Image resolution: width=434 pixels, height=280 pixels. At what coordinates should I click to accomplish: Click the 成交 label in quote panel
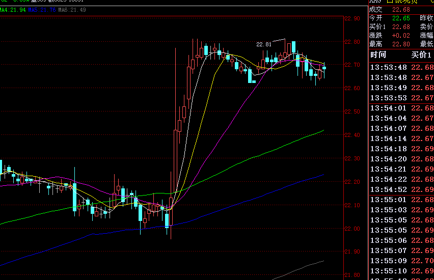pos(375,9)
